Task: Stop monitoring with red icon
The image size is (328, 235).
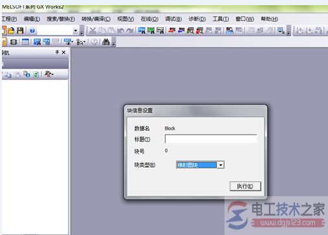Action: pos(199,30)
